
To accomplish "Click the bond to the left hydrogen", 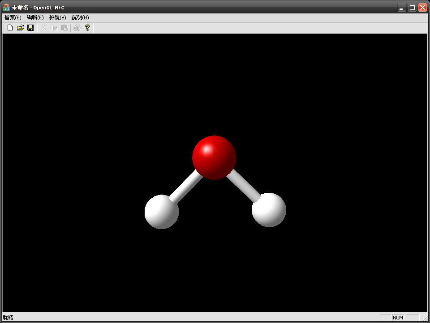I will coord(185,187).
